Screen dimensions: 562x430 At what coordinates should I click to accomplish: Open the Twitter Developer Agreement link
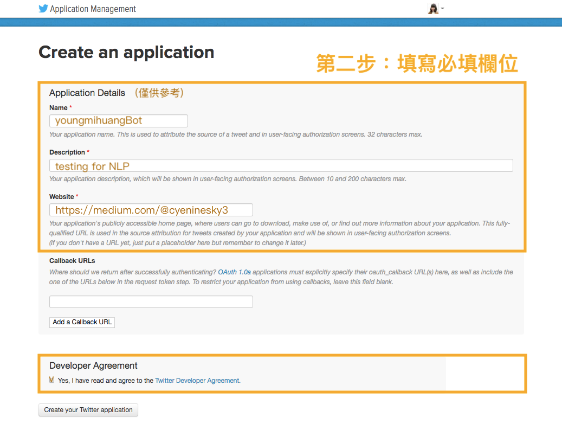tap(197, 381)
